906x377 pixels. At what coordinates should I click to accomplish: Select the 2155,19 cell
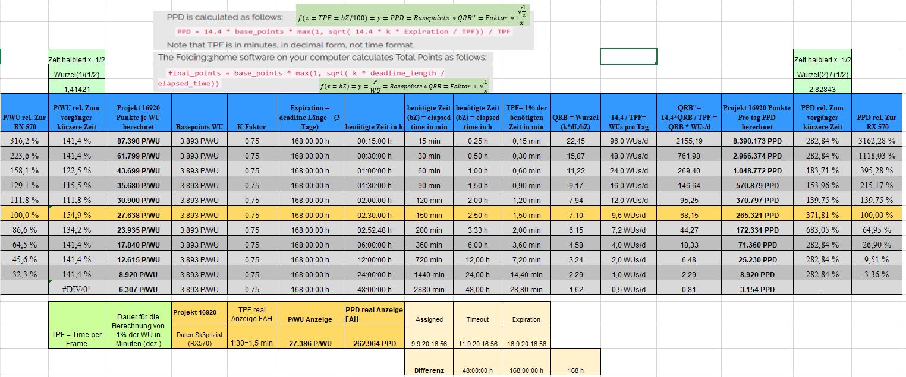click(690, 141)
